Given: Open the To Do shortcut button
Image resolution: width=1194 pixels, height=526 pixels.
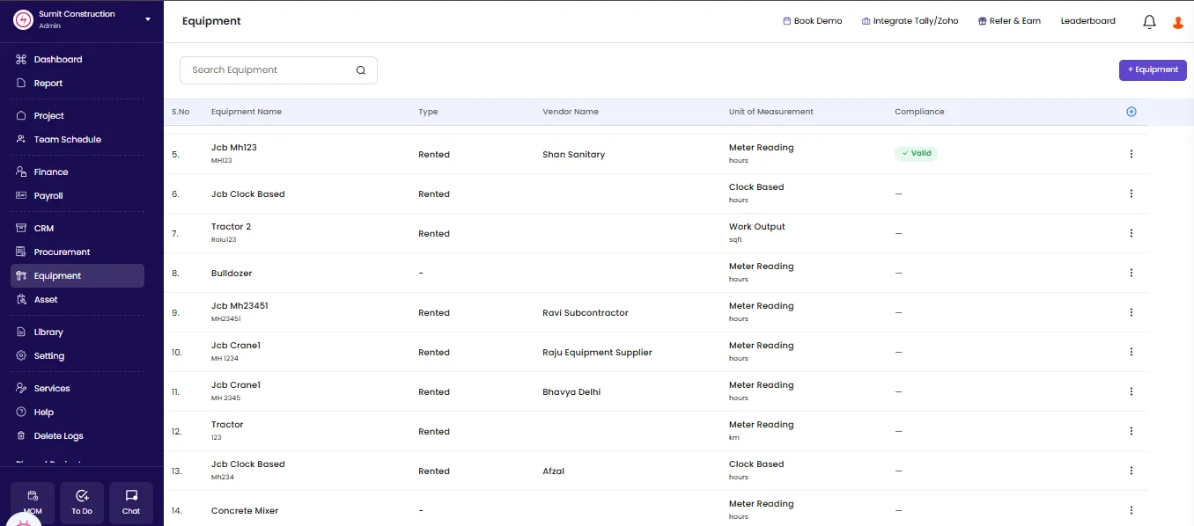Looking at the screenshot, I should 82,503.
